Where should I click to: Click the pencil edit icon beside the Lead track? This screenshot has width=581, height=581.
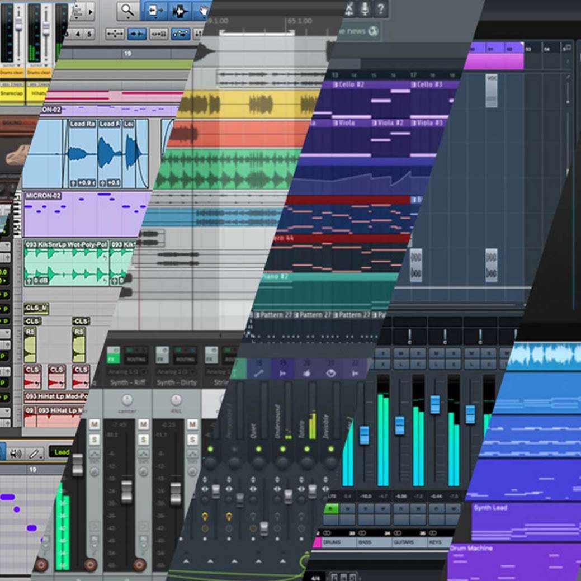click(x=34, y=454)
